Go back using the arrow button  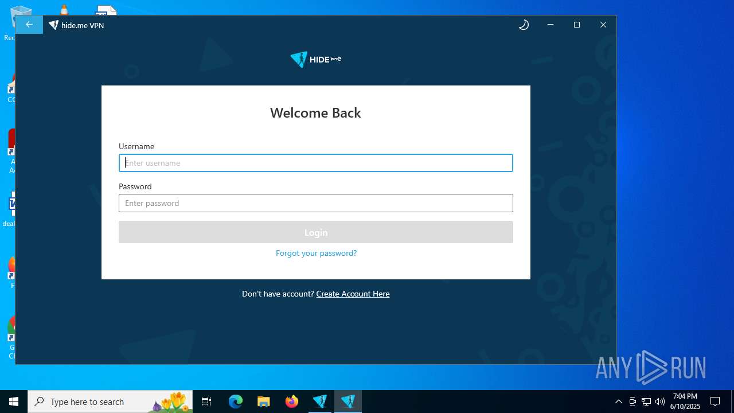[x=29, y=25]
